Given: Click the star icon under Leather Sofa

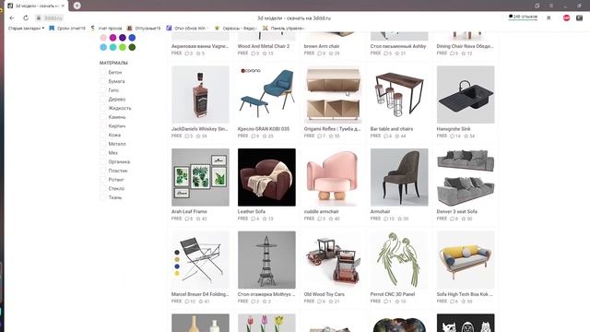Looking at the screenshot, I should (x=265, y=219).
